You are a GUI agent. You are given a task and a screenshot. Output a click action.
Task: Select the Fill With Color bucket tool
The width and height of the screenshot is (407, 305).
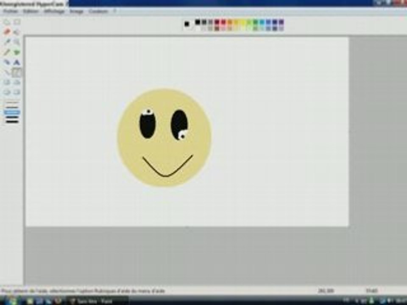pos(17,32)
